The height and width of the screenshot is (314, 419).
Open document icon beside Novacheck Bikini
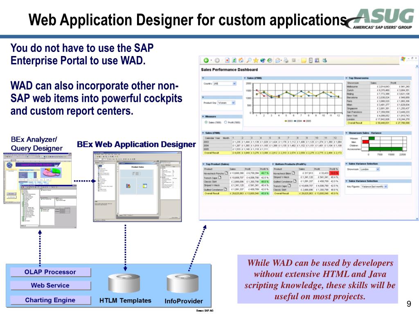coord(293,173)
